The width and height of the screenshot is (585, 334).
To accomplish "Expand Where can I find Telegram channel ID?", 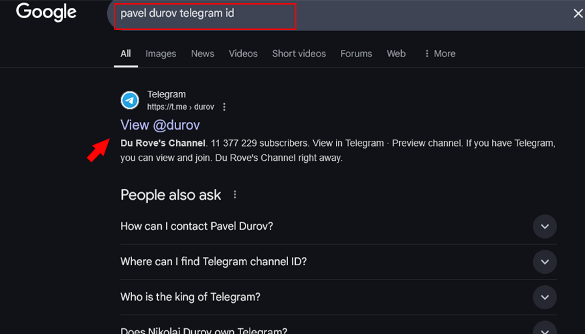I will pyautogui.click(x=545, y=262).
